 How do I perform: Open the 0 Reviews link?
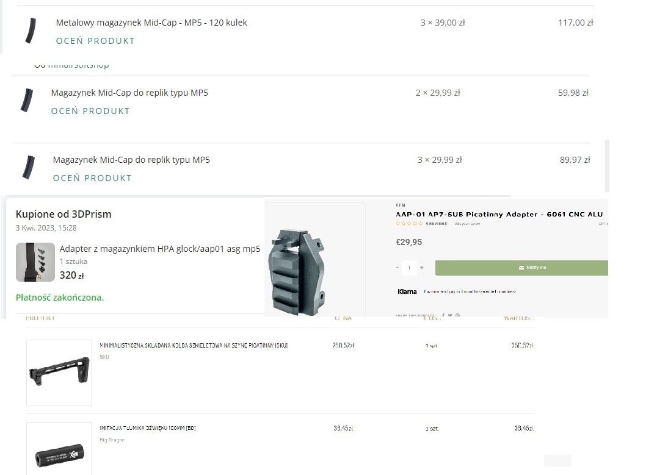click(437, 224)
